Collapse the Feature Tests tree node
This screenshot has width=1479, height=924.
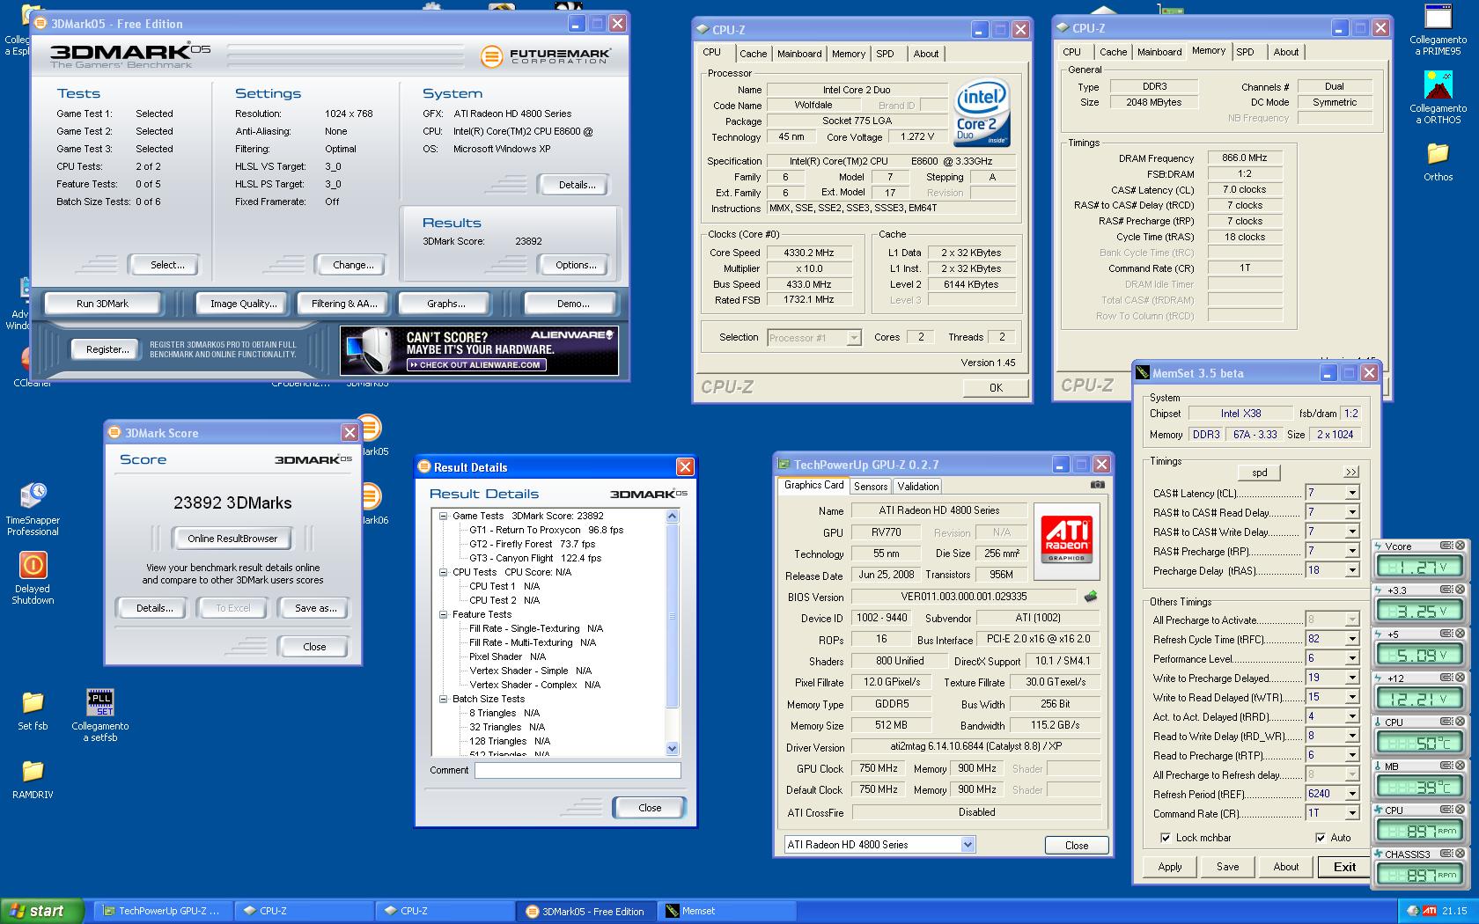[x=444, y=614]
